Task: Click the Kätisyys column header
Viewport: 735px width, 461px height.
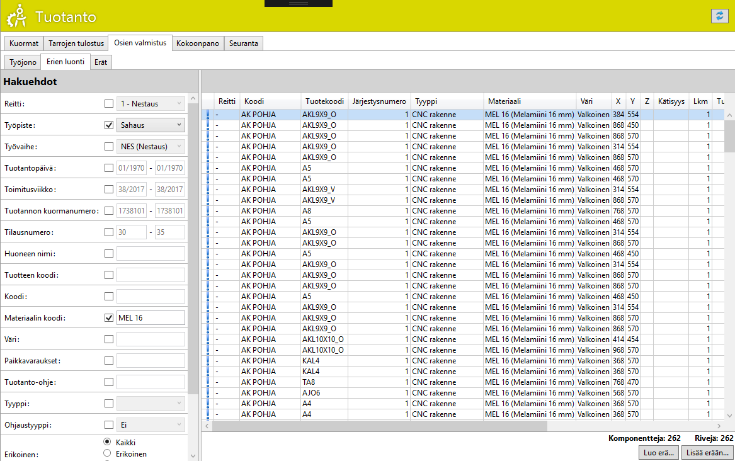Action: 671,101
